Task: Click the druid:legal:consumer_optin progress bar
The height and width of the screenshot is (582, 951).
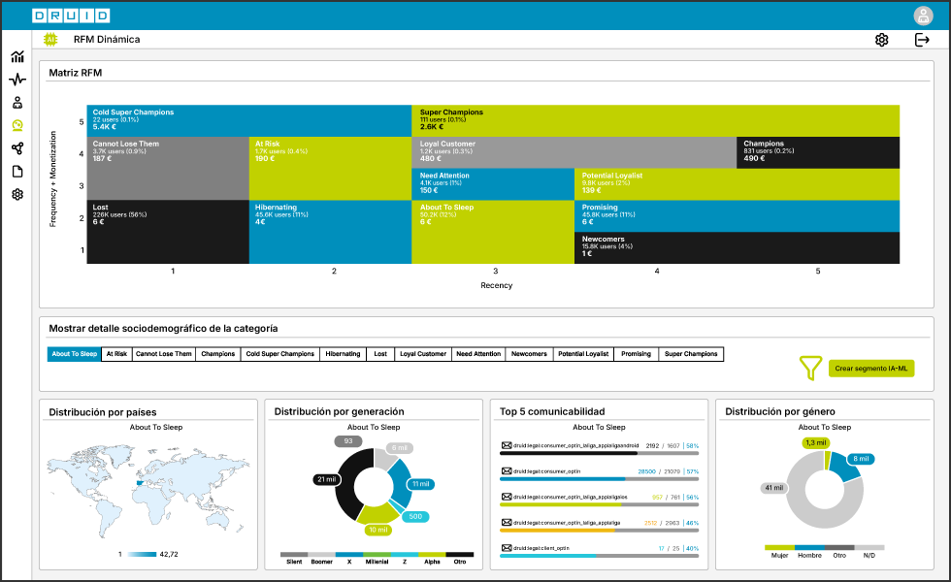Action: point(600,479)
